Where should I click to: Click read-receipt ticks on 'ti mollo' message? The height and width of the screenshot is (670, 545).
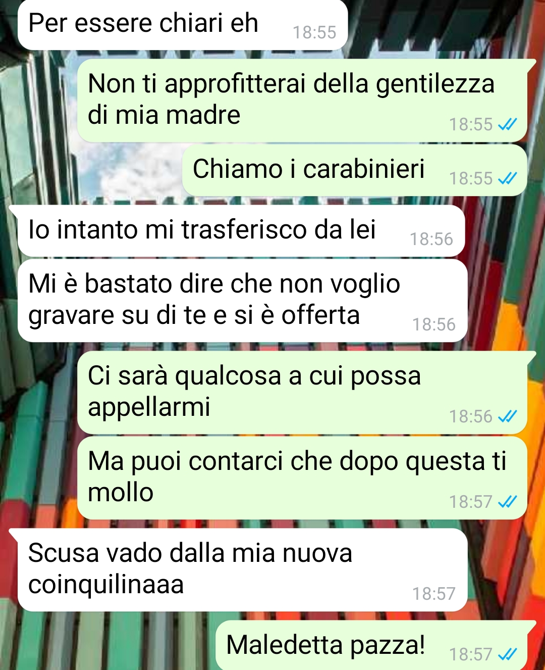(507, 502)
